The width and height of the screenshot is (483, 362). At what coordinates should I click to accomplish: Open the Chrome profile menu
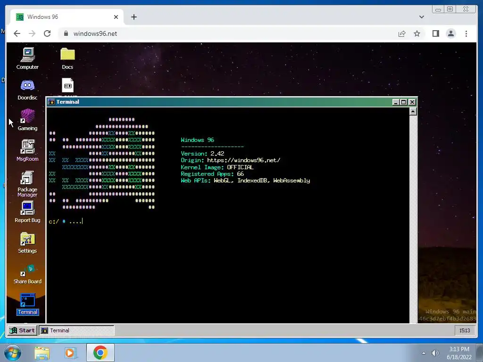click(x=450, y=33)
